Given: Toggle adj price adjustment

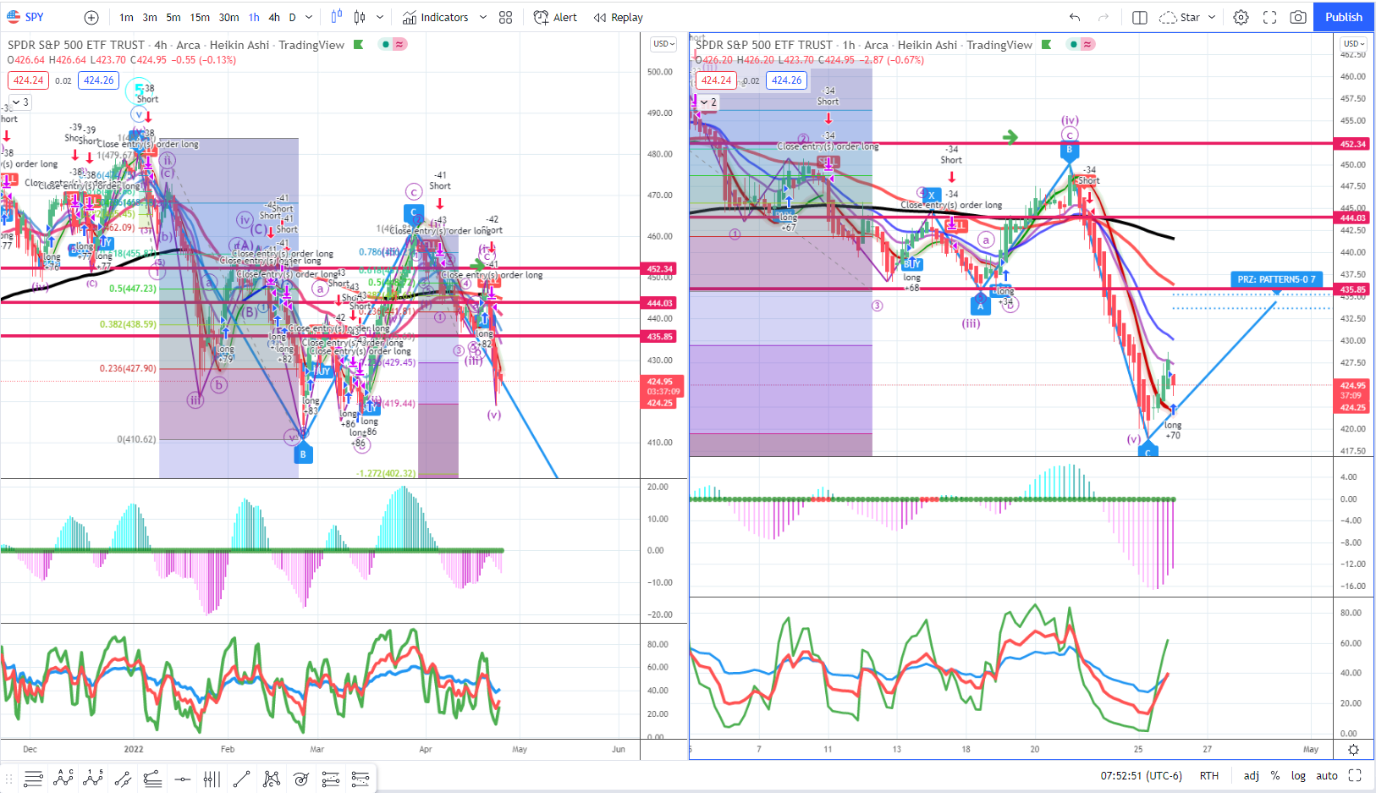Looking at the screenshot, I should click(1252, 775).
